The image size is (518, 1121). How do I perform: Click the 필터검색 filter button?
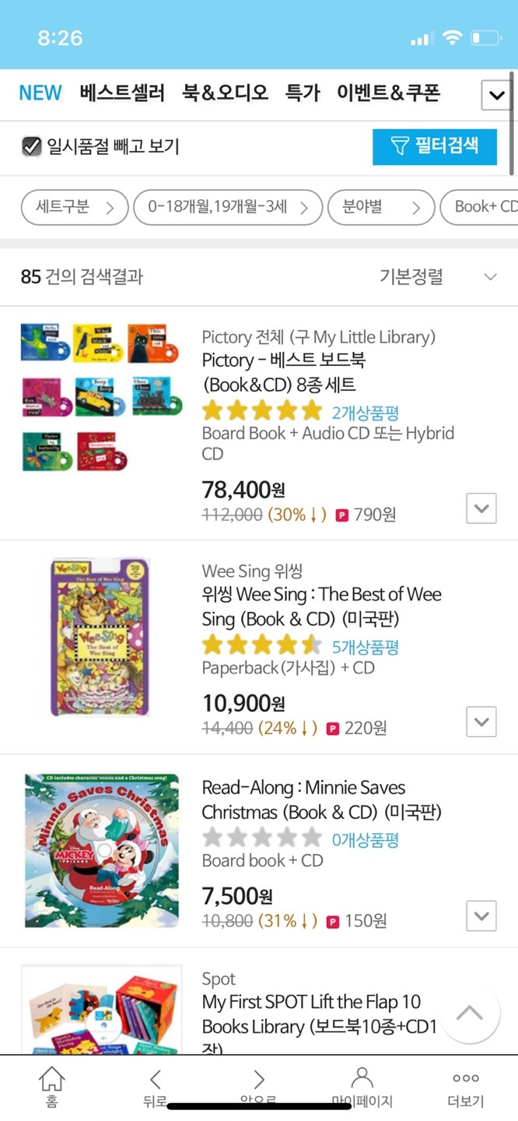pos(434,146)
